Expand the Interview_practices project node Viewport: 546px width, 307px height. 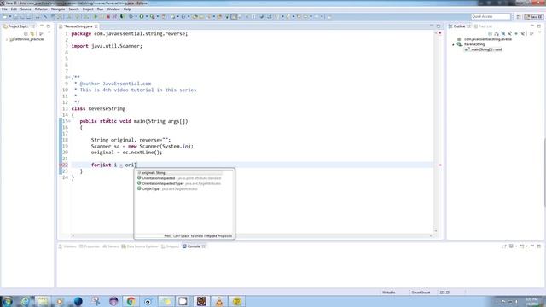click(7, 40)
